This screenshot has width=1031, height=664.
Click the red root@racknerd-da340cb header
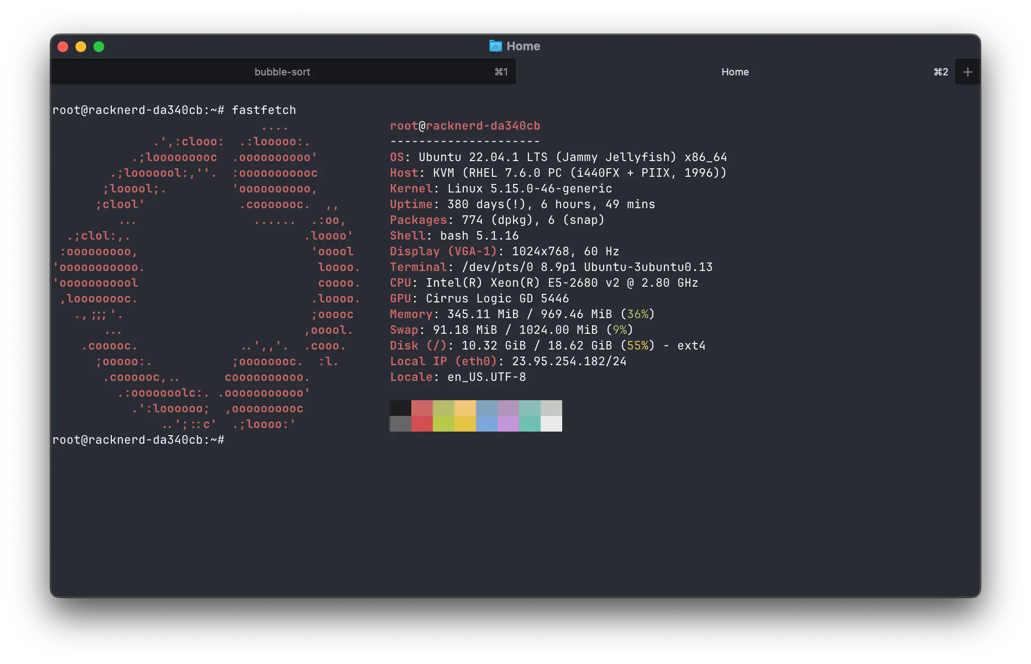point(465,126)
